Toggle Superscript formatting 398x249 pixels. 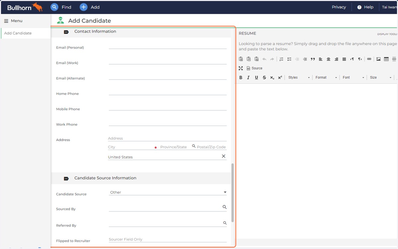[280, 77]
